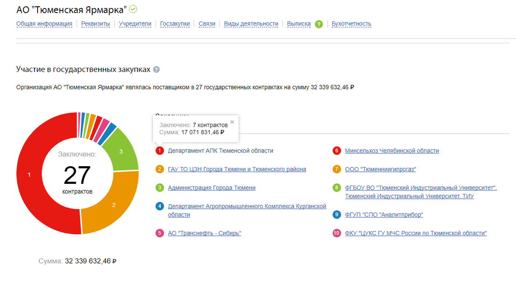Image resolution: width=516 pixels, height=284 pixels.
Task: Select the green donut segment labeled 3
Action: coord(121,151)
